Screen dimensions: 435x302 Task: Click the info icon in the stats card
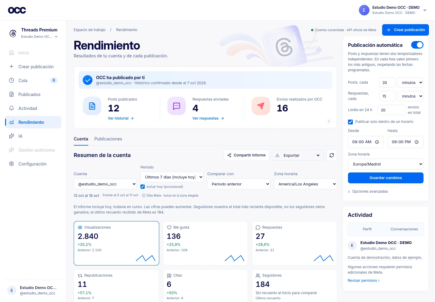pyautogui.click(x=329, y=121)
